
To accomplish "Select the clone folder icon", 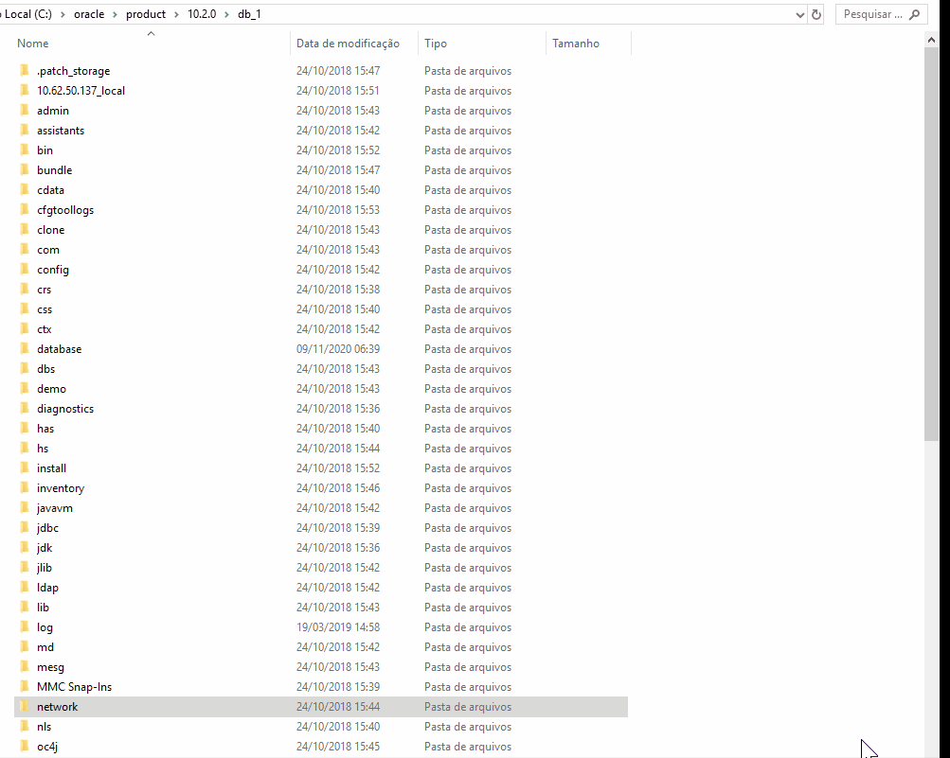I will [x=25, y=230].
